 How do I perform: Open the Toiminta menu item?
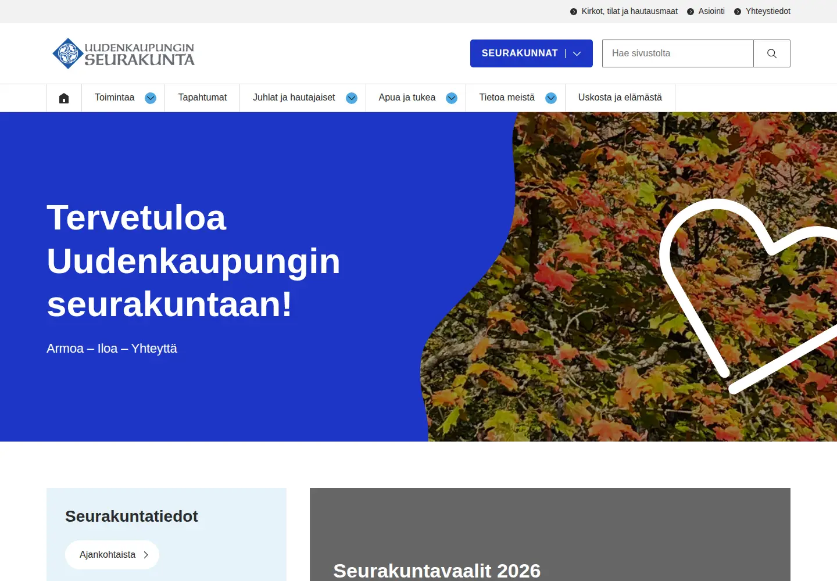pos(115,98)
